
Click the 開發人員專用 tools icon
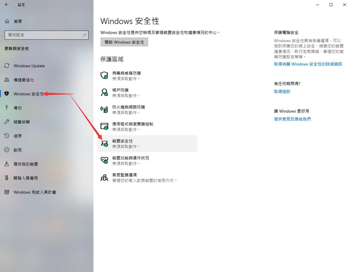pos(7,178)
